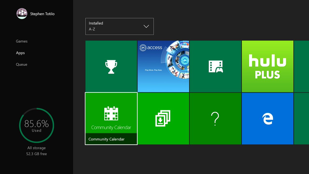Open the 85.6% Used storage gauge
Viewport: 309px width, 174px height.
[37, 125]
